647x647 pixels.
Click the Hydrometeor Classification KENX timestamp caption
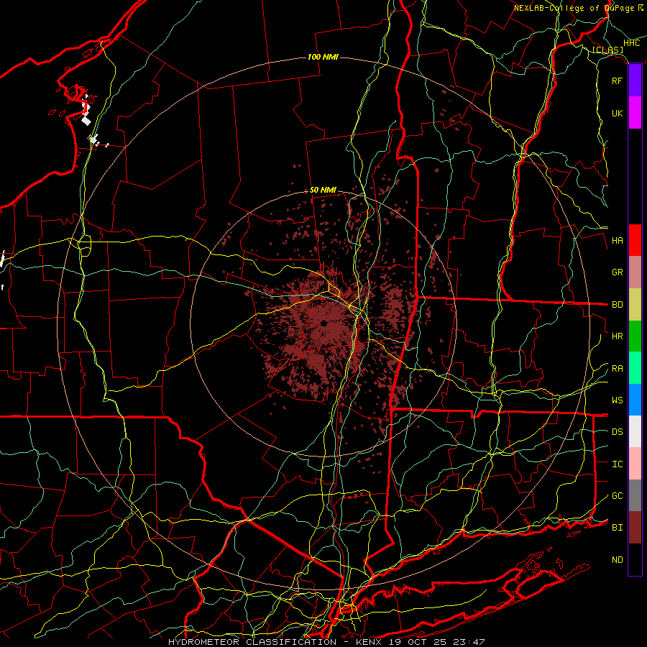click(x=326, y=642)
